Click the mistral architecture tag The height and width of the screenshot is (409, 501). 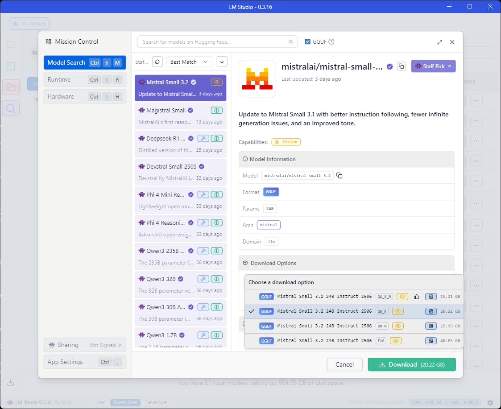pyautogui.click(x=269, y=225)
